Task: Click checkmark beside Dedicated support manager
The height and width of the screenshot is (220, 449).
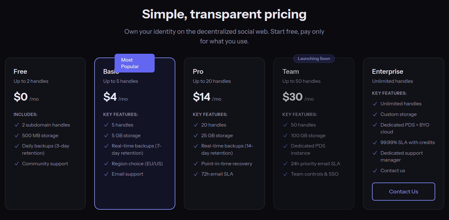Action: pyautogui.click(x=375, y=153)
